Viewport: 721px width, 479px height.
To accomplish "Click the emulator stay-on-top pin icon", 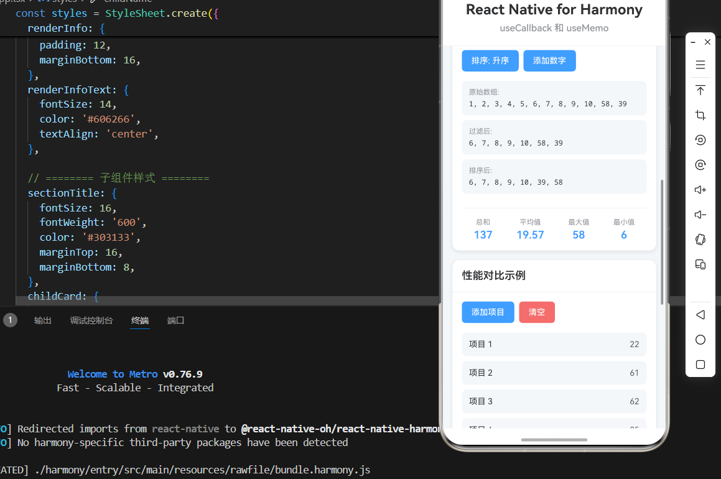I will (x=700, y=90).
